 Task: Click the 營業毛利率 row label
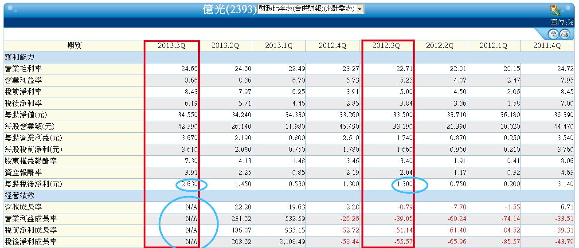(23, 69)
